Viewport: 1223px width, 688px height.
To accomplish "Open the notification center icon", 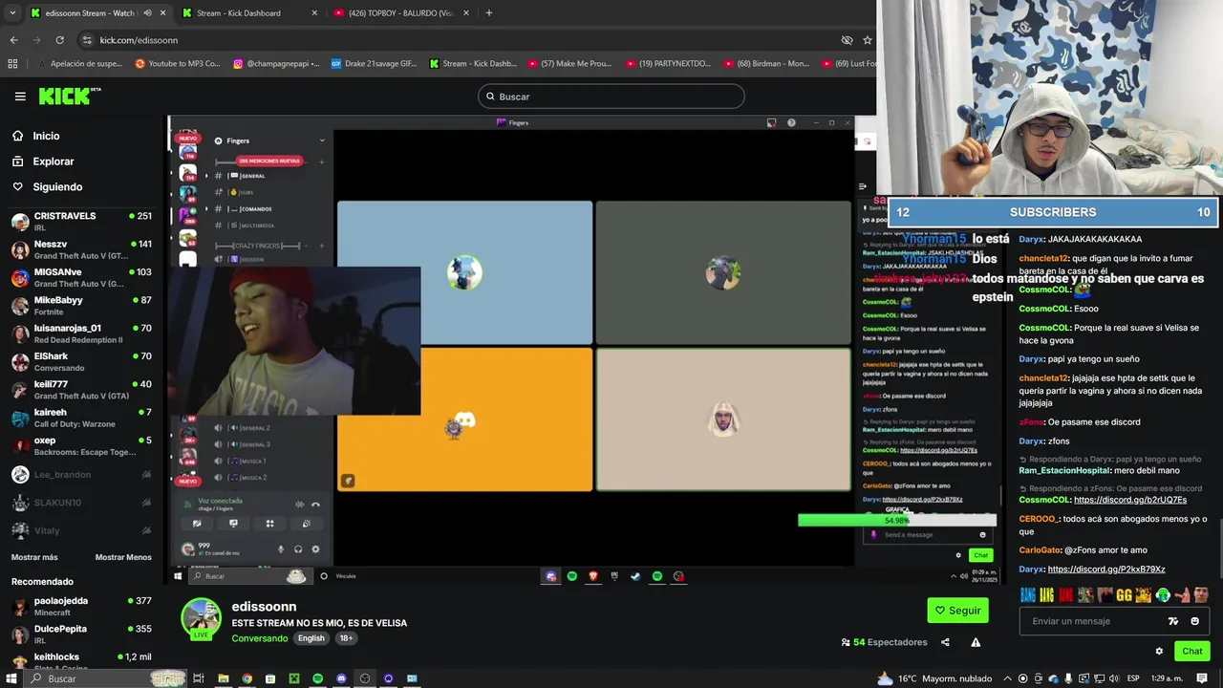I will pyautogui.click(x=1200, y=678).
